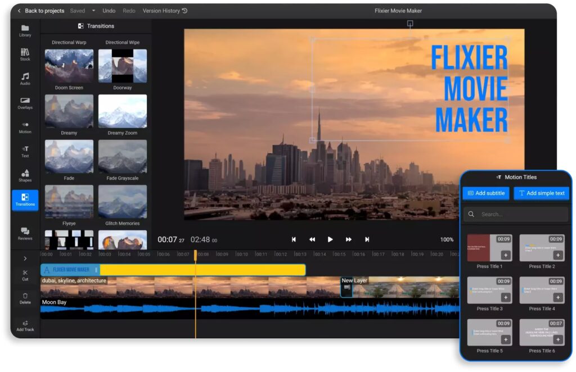Open the Motion panel
This screenshot has width=576, height=372.
(25, 127)
